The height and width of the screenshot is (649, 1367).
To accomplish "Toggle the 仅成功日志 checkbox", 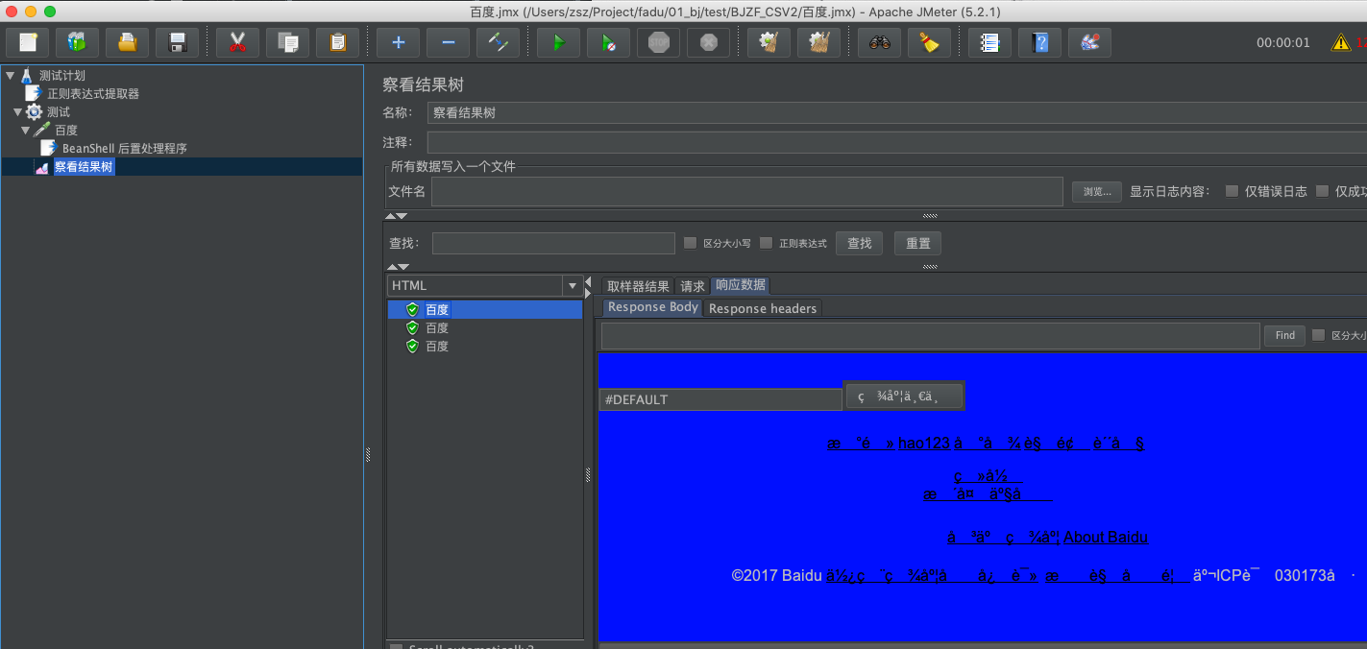I will (1322, 191).
